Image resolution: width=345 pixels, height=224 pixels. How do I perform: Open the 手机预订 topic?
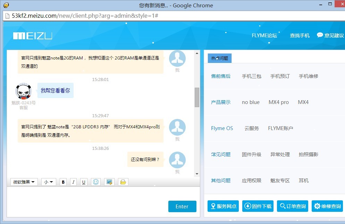point(280,76)
